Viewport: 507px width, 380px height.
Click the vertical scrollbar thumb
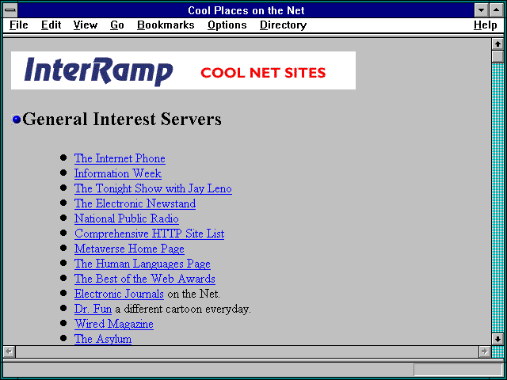click(x=497, y=56)
